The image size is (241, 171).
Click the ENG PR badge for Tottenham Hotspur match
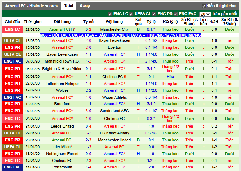coord(12,84)
